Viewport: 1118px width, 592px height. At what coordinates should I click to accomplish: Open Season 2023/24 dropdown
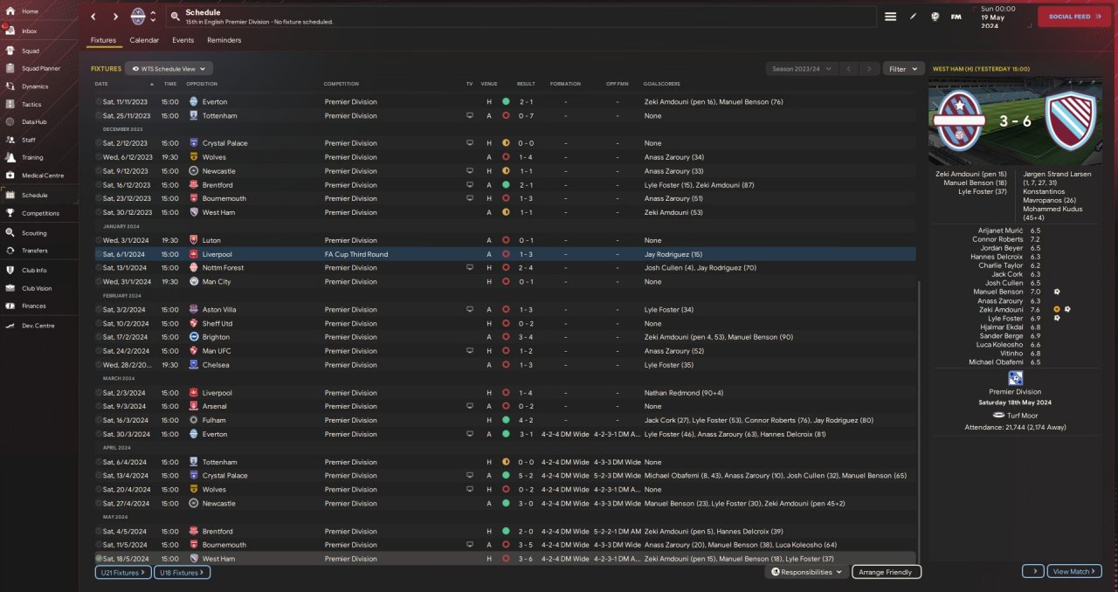click(801, 68)
